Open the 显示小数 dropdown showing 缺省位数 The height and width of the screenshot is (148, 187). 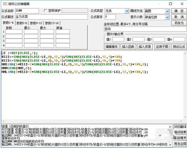pyautogui.click(x=168, y=17)
